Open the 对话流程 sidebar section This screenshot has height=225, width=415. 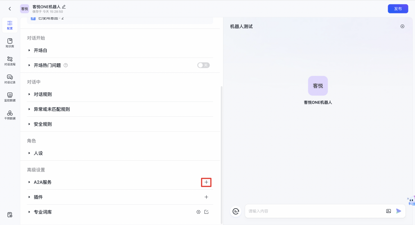click(x=10, y=61)
